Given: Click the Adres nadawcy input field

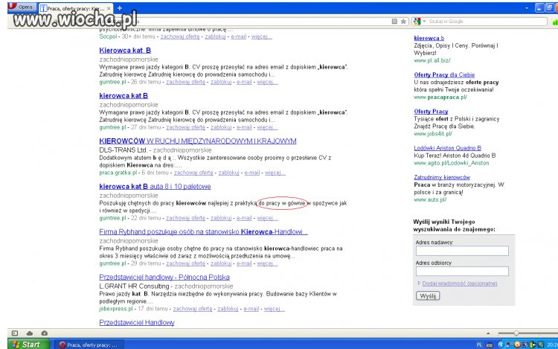Looking at the screenshot, I should click(x=462, y=251).
